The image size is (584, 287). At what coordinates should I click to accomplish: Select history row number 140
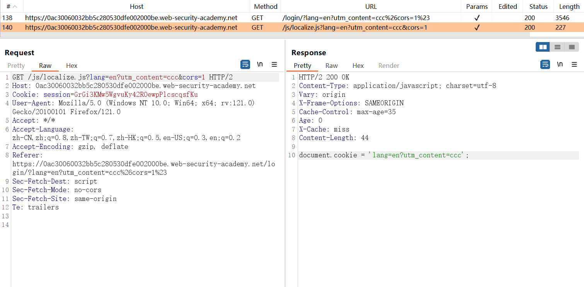pyautogui.click(x=292, y=27)
